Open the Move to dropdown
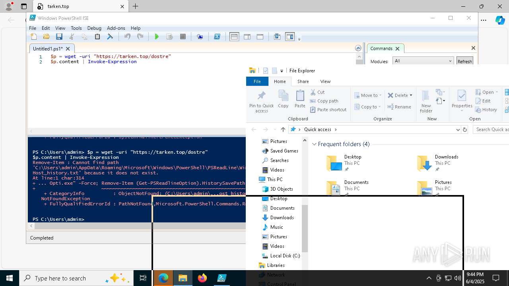This screenshot has width=509, height=286. click(x=368, y=95)
